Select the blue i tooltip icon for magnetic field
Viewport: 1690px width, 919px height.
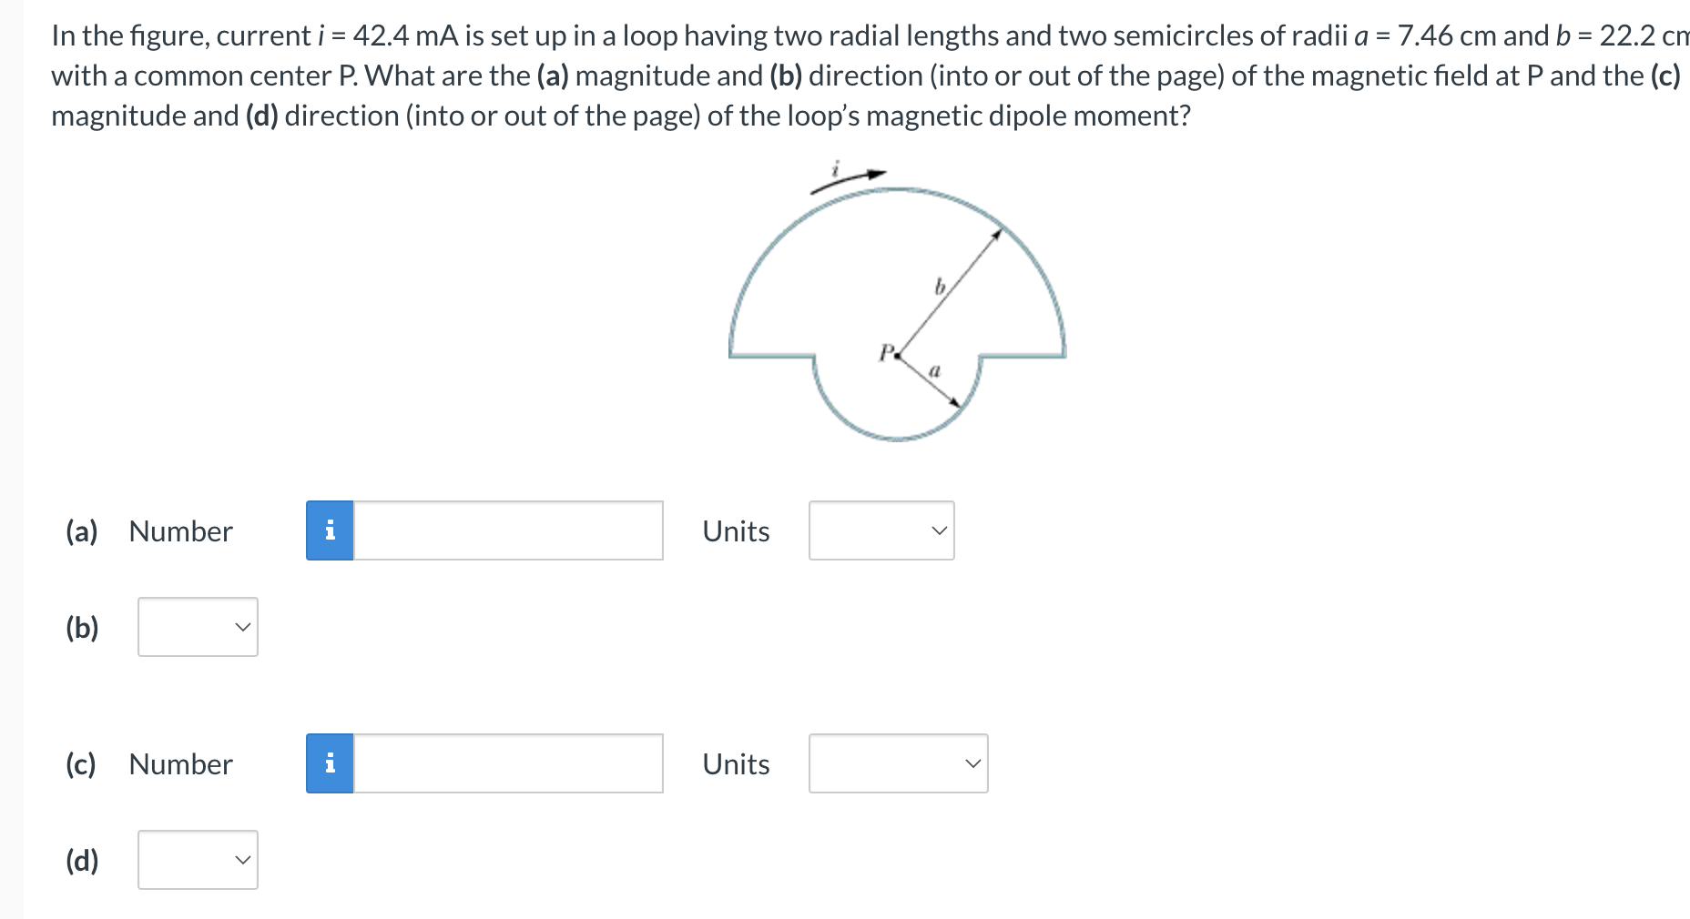[x=330, y=530]
